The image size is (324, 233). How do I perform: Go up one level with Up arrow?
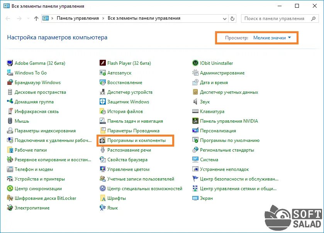point(36,19)
